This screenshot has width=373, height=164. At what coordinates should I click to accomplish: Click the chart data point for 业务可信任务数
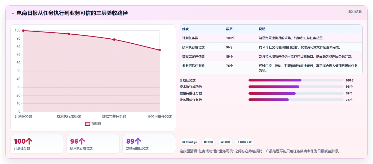159,50
